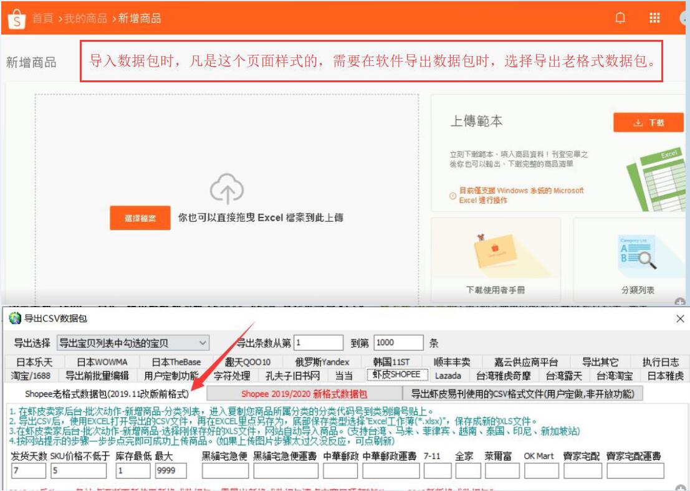Click the 萊爾富 input field

click(502, 471)
